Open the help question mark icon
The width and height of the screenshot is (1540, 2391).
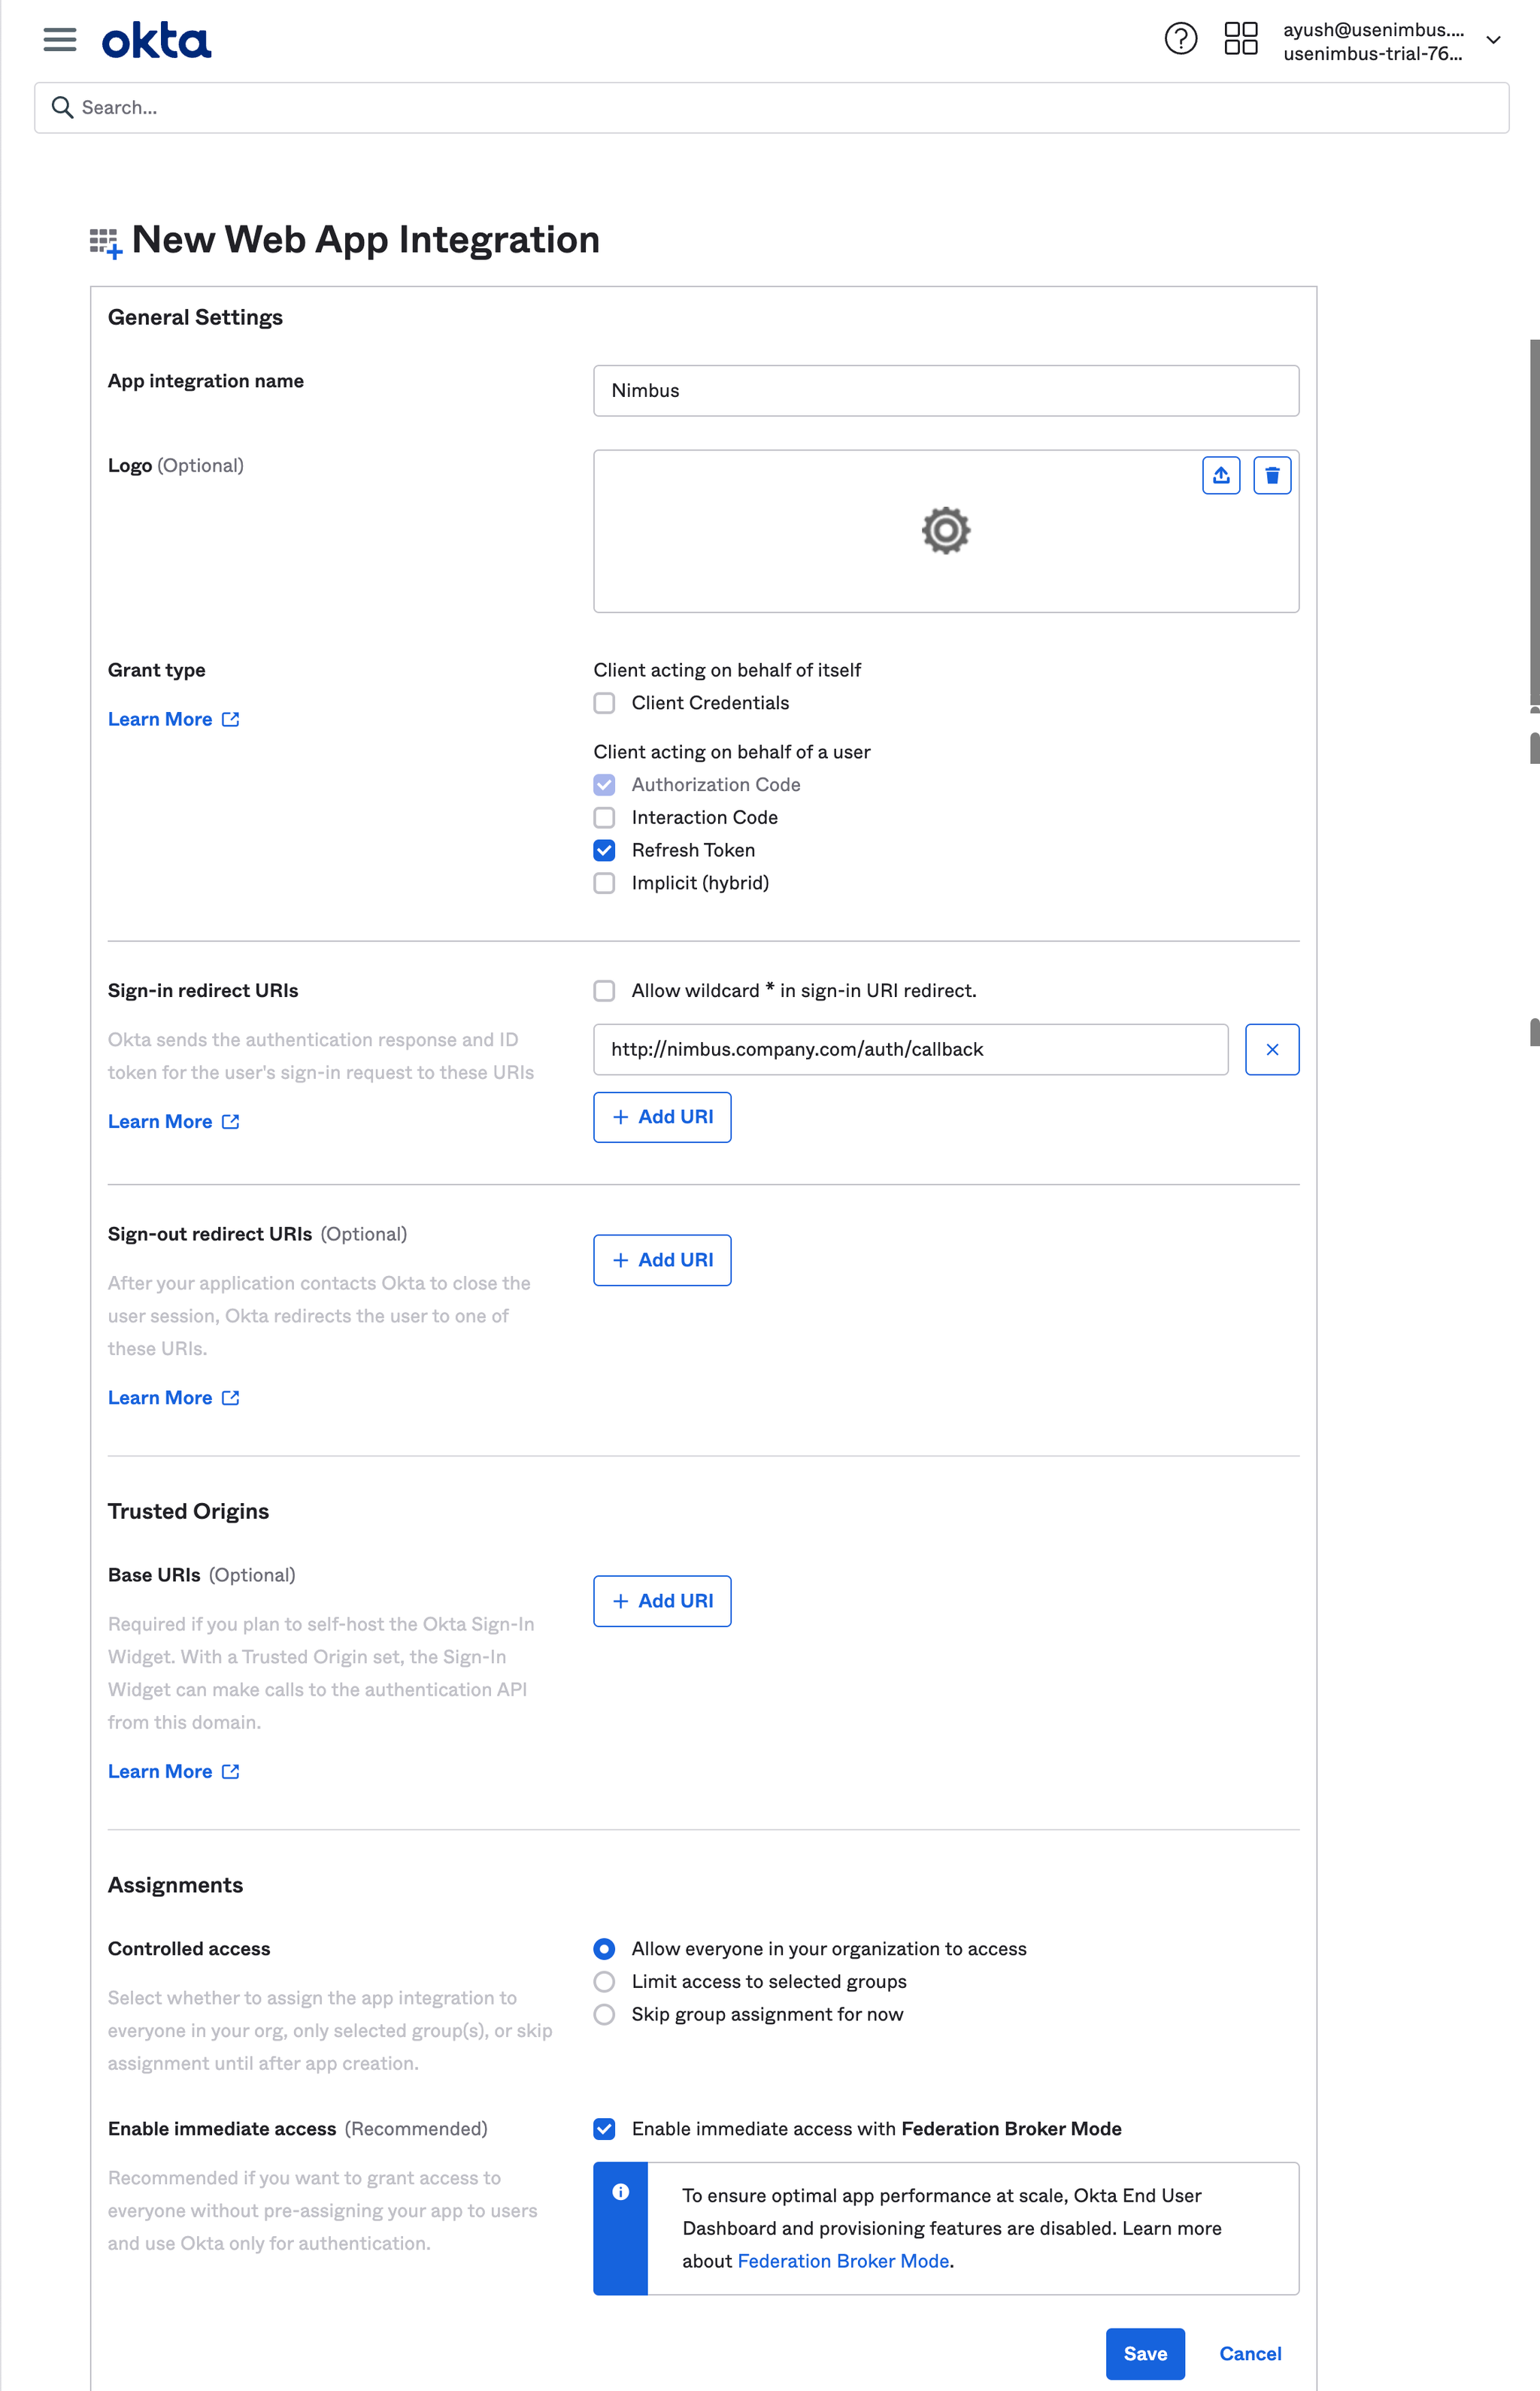point(1180,40)
